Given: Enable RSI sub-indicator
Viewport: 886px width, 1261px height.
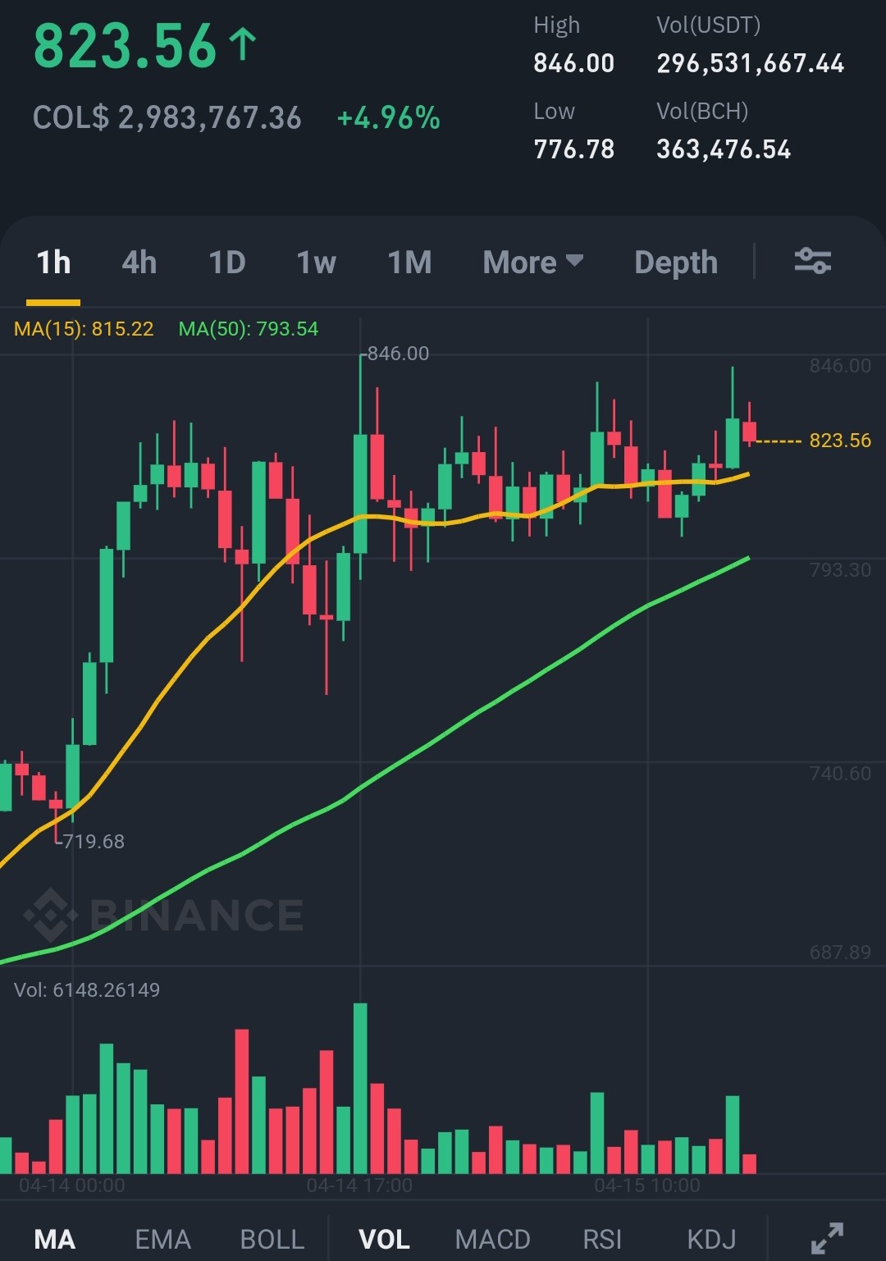Looking at the screenshot, I should (x=602, y=1239).
